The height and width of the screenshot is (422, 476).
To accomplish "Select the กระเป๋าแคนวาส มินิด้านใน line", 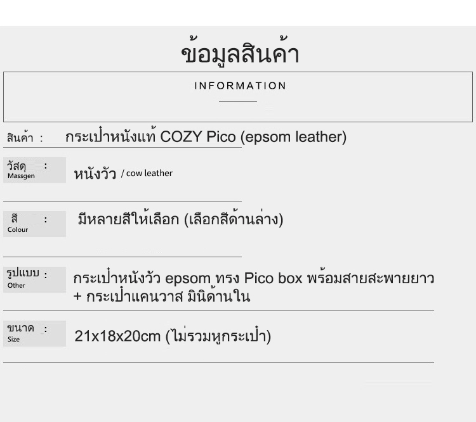I will [x=162, y=296].
